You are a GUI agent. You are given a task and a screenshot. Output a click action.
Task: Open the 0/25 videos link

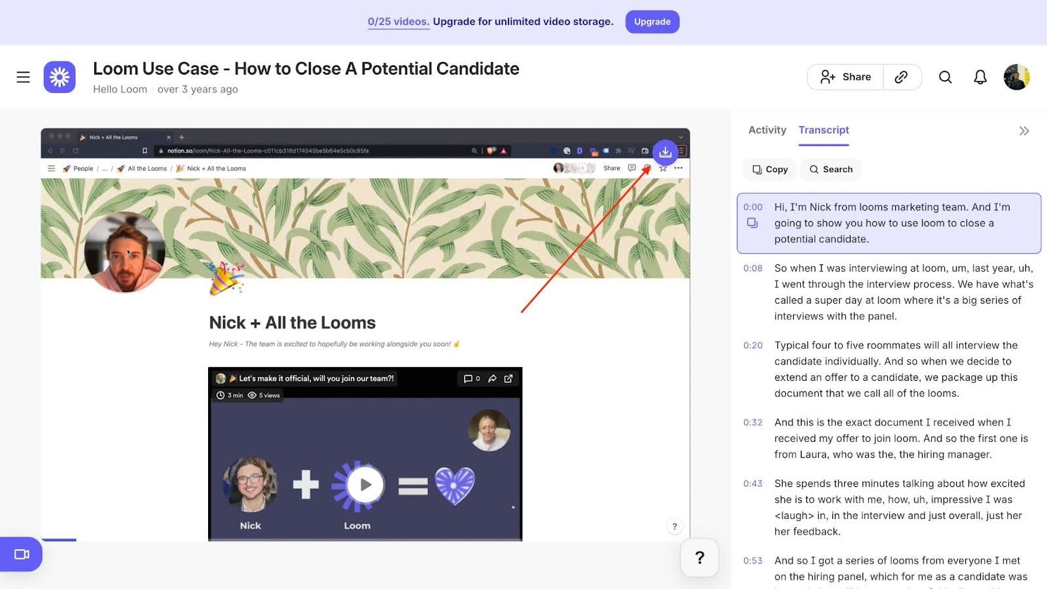399,22
